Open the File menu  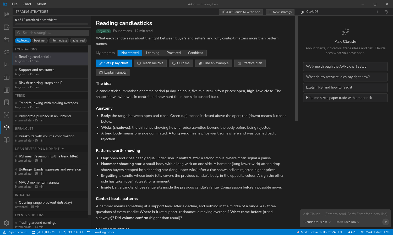15,4
